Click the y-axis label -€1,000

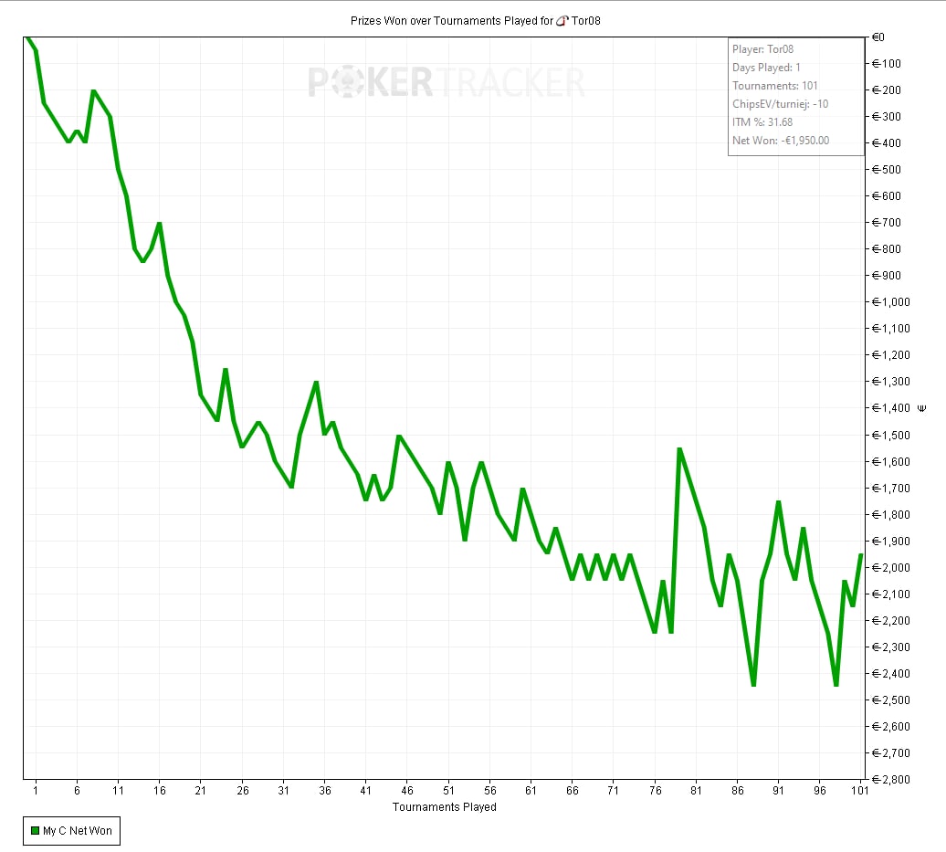click(896, 302)
